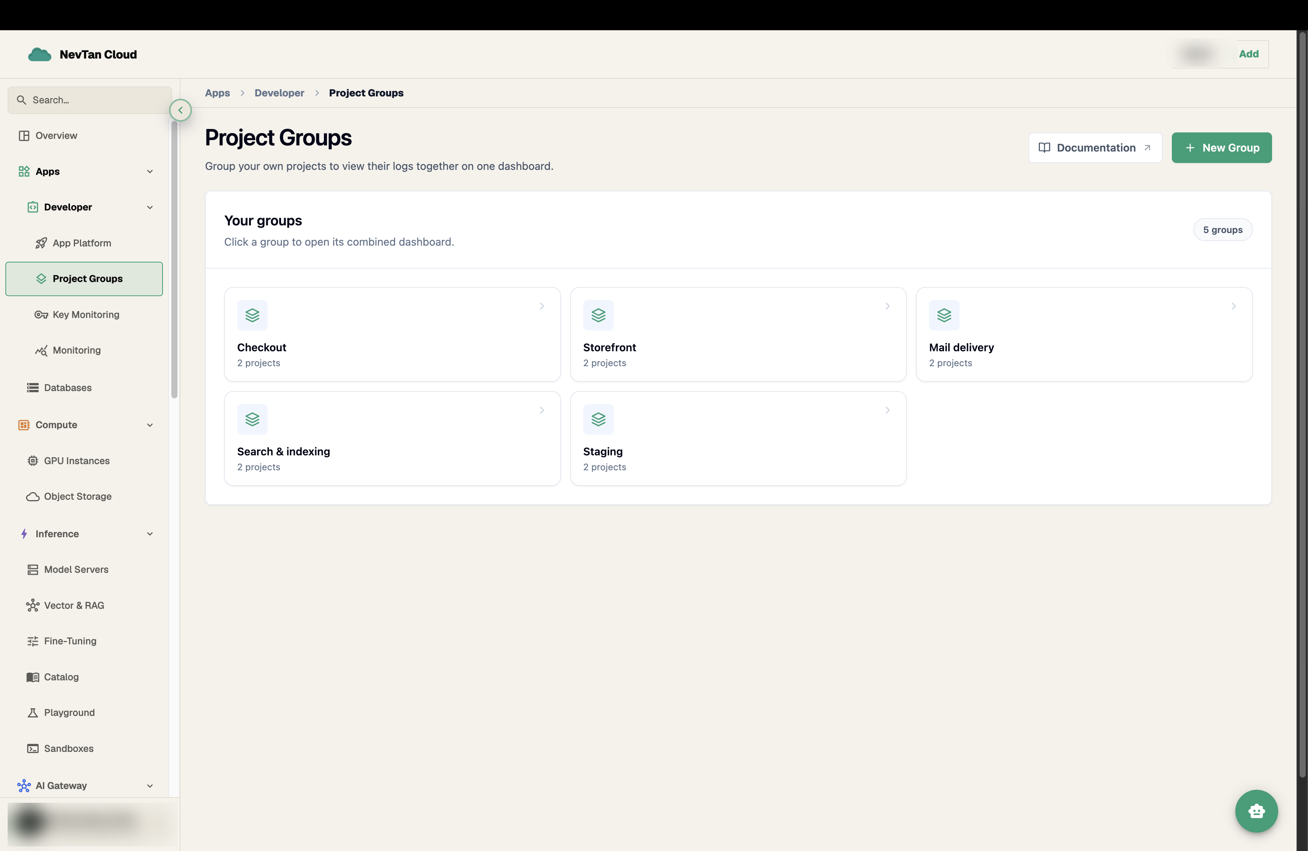
Task: Click the 5 groups count badge
Action: [1222, 230]
